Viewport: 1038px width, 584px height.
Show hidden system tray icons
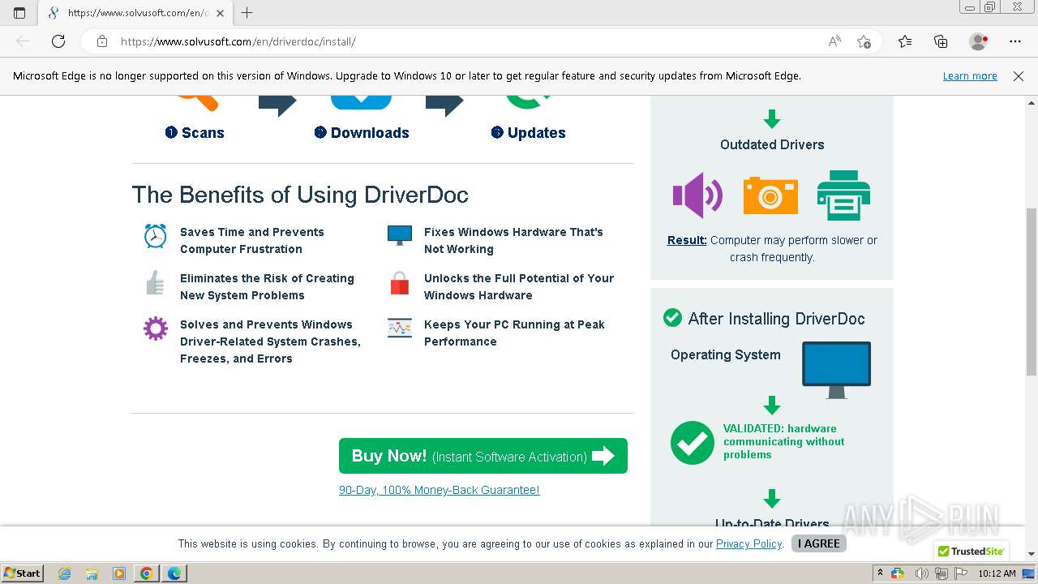tap(880, 573)
